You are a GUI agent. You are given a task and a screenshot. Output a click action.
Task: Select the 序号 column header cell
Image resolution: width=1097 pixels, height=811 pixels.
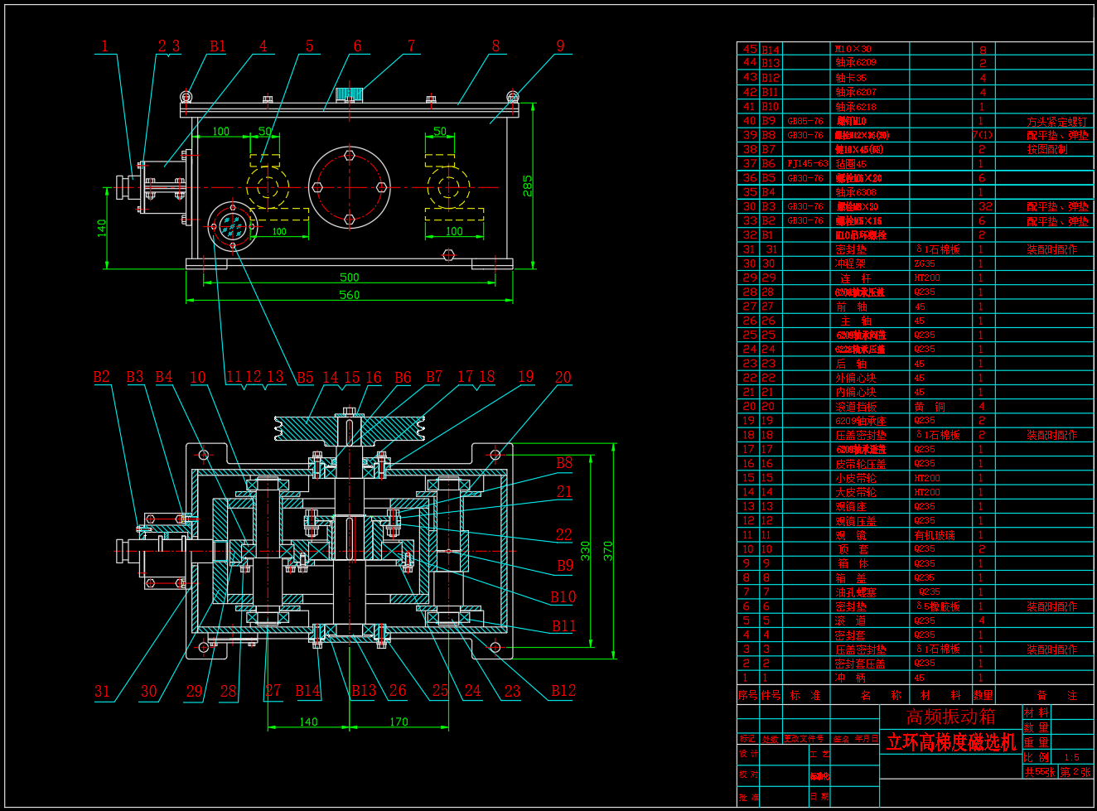[x=748, y=695]
